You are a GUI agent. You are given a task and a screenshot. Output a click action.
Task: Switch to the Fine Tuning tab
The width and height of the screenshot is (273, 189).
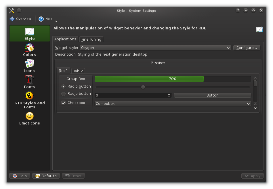coord(91,39)
